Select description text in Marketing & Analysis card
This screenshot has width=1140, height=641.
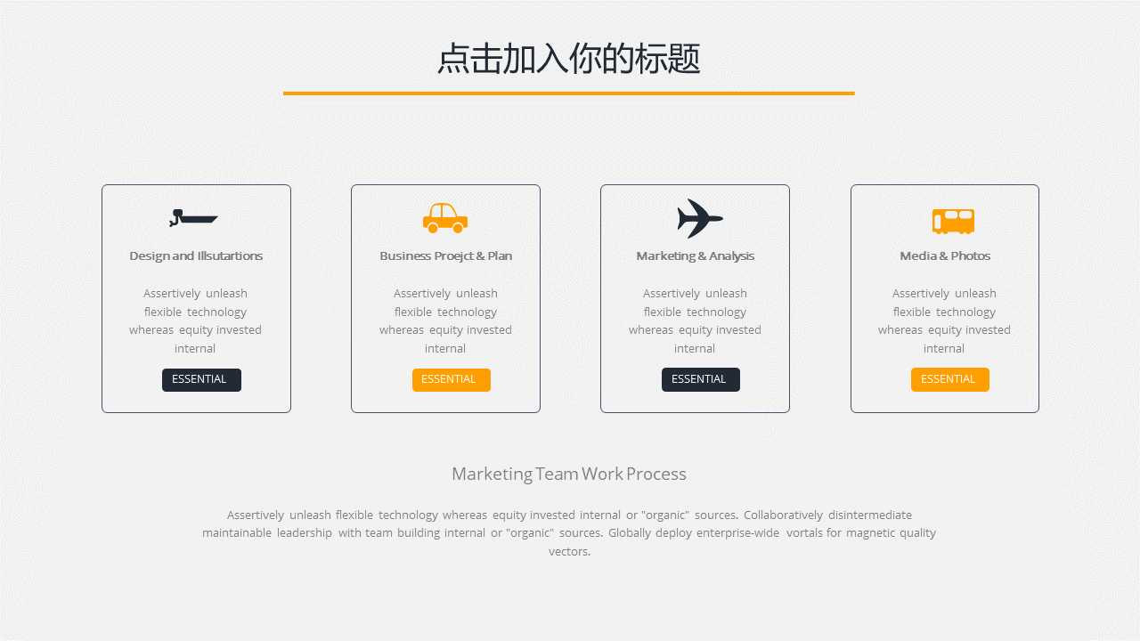pos(695,320)
